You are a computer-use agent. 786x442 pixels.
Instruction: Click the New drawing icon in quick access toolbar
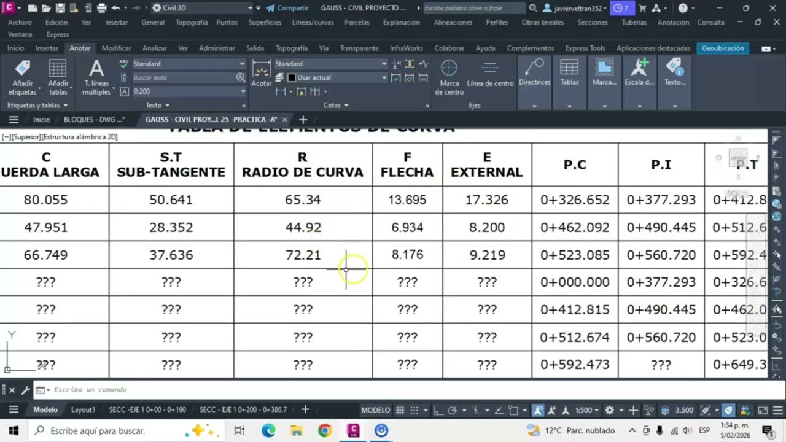pos(33,8)
